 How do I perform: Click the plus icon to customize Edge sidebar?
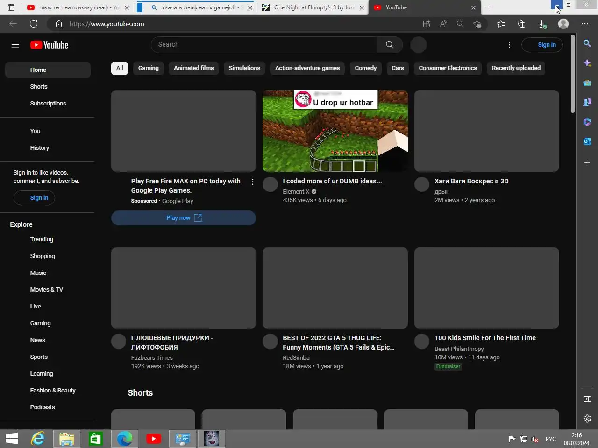point(587,162)
